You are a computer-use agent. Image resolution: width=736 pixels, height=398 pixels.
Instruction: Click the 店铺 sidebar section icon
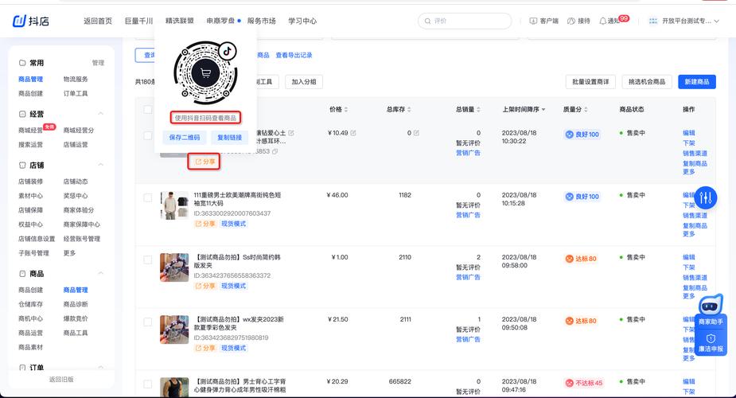(22, 166)
